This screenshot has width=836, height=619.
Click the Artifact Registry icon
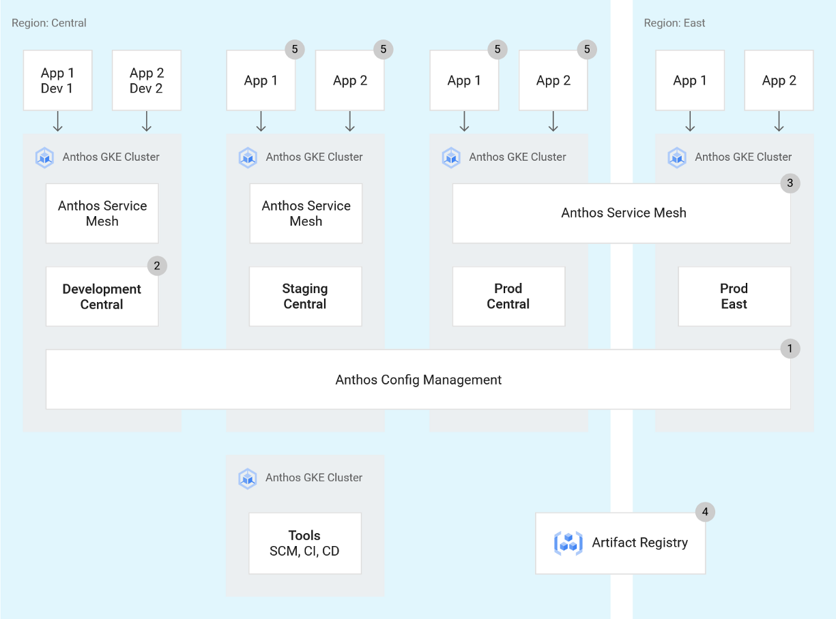(568, 543)
